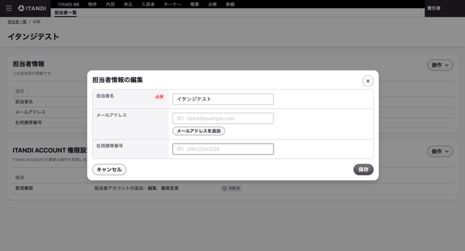This screenshot has height=251, width=465.
Task: Open the 内見 menu
Action: (110, 4)
